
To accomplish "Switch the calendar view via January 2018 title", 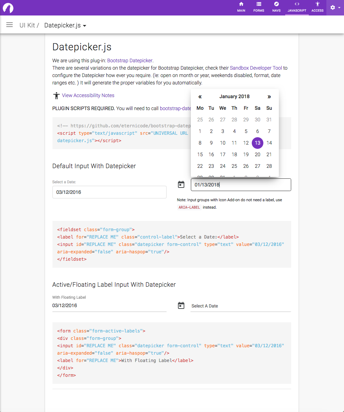I will (234, 96).
